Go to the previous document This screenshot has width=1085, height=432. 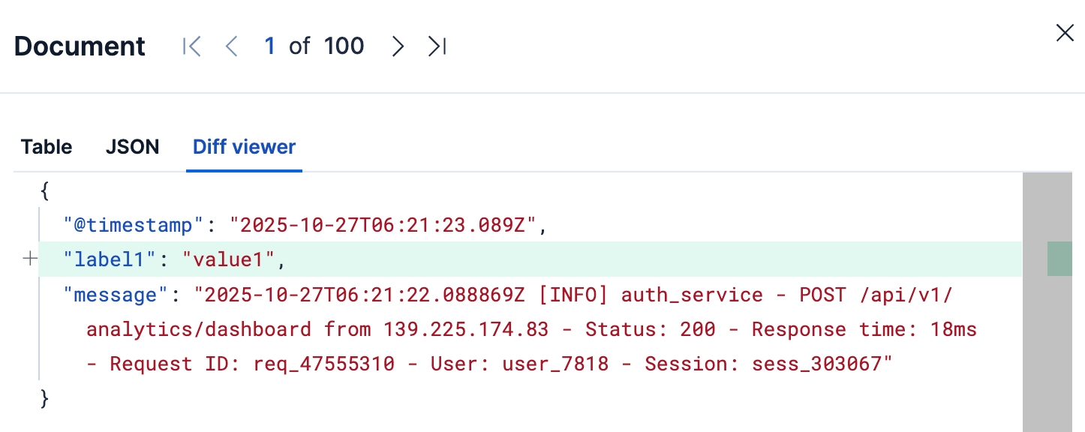[231, 46]
